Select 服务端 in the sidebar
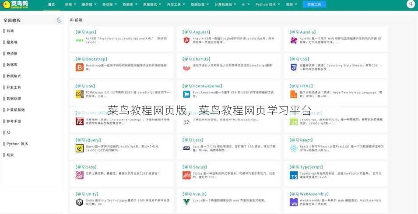The image size is (418, 214). (x=12, y=42)
